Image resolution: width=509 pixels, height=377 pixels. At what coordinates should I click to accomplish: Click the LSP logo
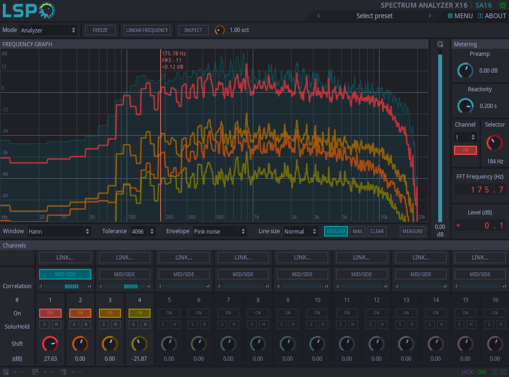pyautogui.click(x=29, y=11)
